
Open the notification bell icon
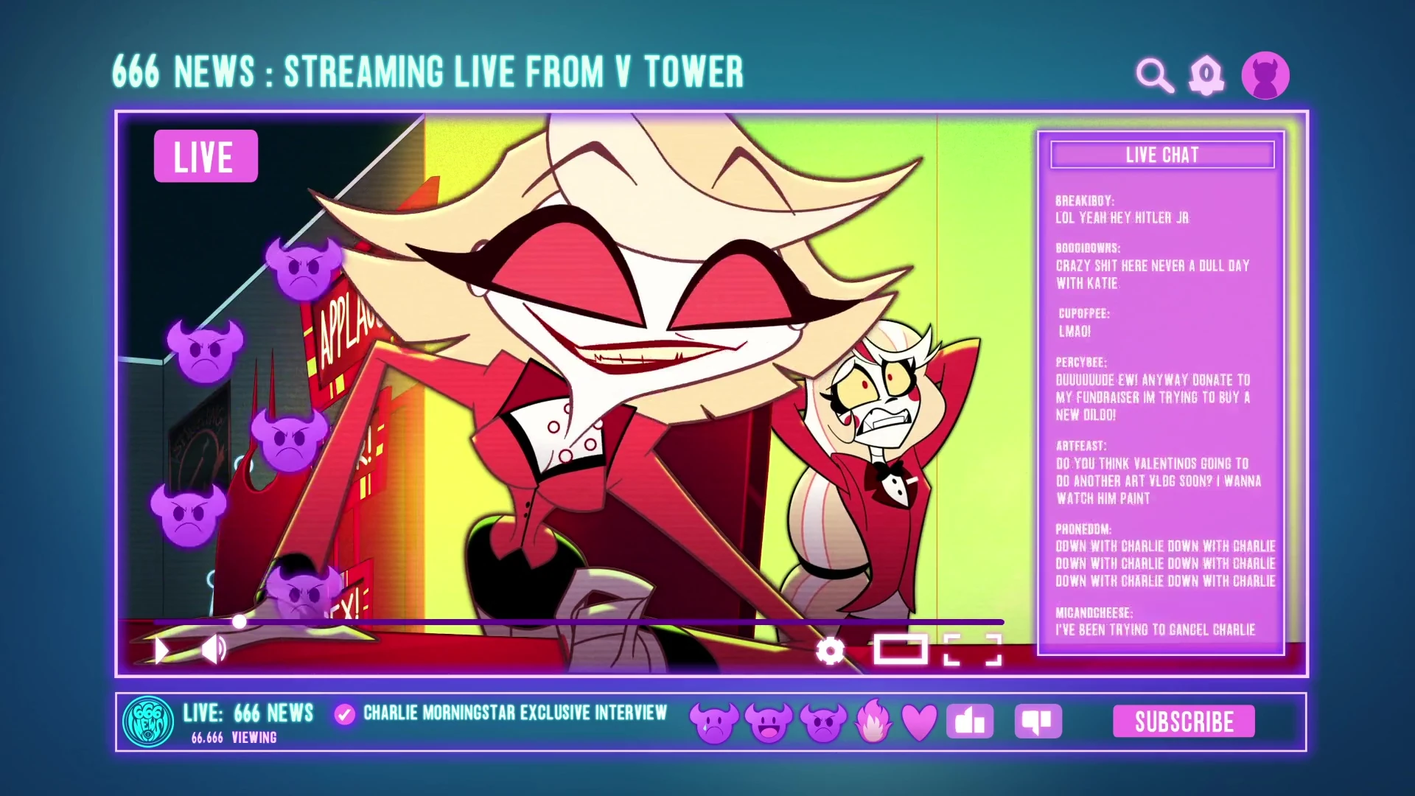click(1206, 75)
